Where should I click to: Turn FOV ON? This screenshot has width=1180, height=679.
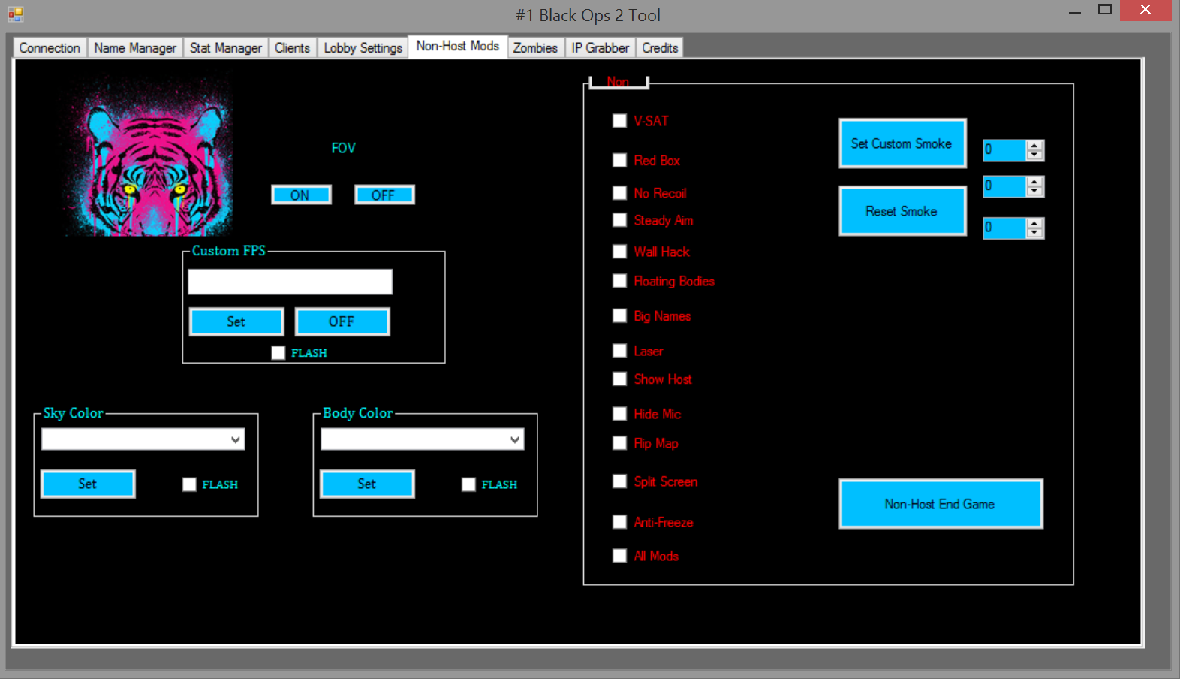pos(301,195)
